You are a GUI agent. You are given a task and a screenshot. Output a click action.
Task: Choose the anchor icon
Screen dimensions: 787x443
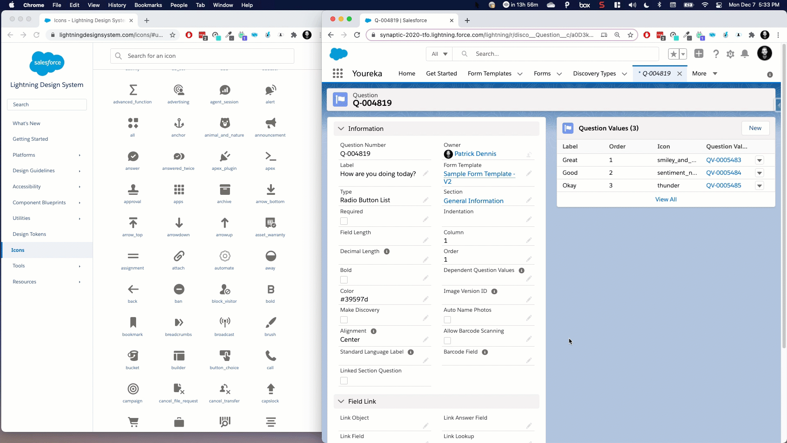179,123
